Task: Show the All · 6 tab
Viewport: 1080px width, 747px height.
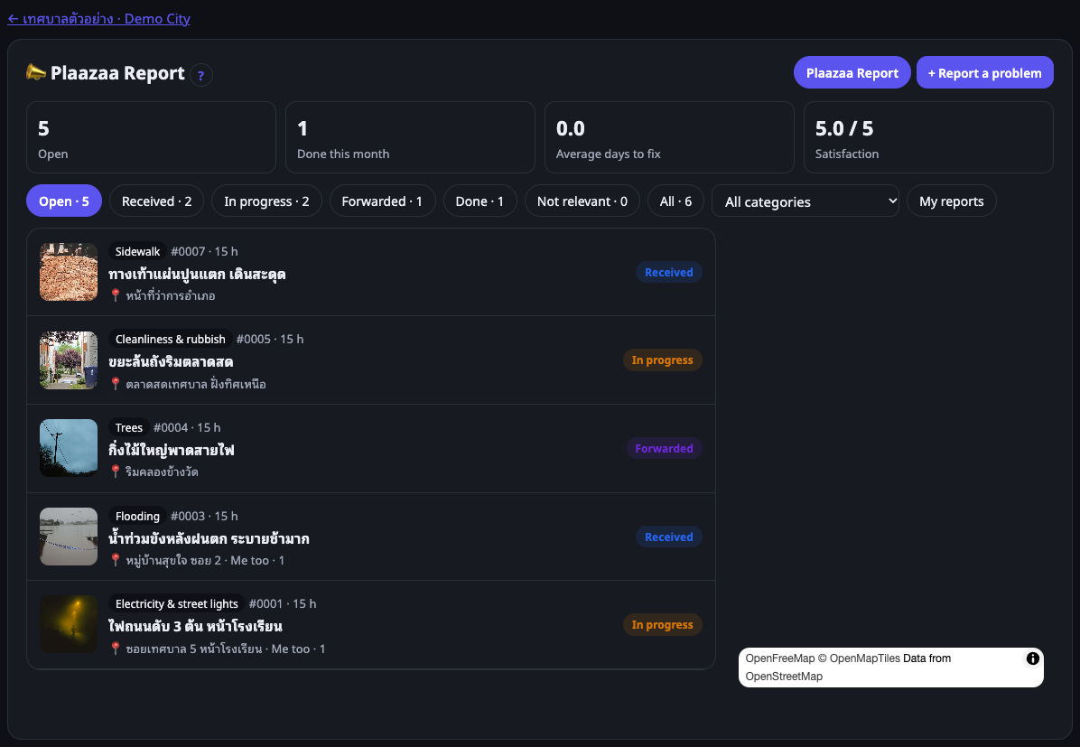Action: coord(675,201)
